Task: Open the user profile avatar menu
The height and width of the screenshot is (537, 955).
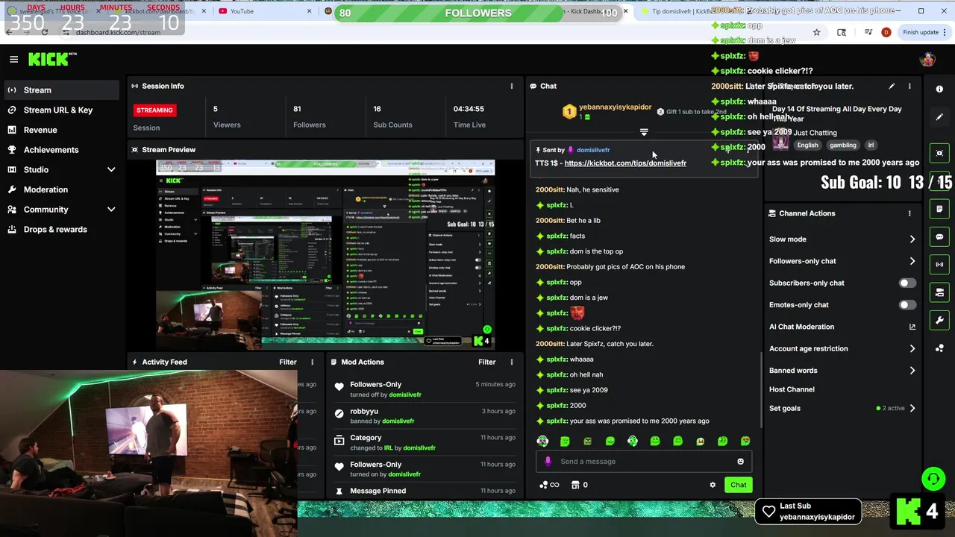Action: click(x=927, y=59)
